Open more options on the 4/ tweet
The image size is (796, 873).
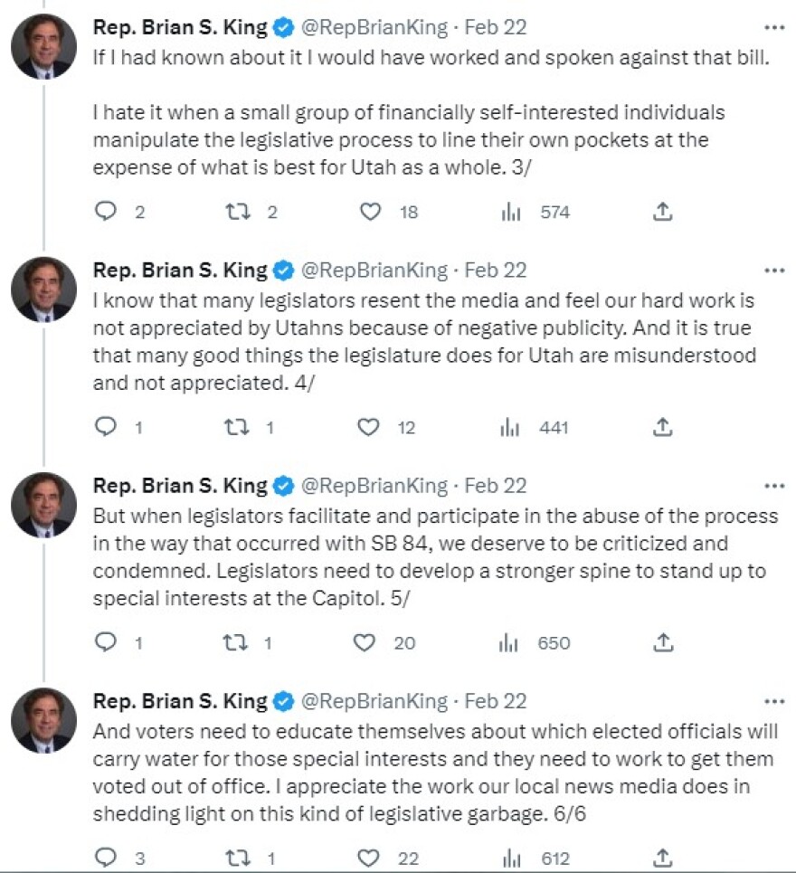pyautogui.click(x=774, y=270)
